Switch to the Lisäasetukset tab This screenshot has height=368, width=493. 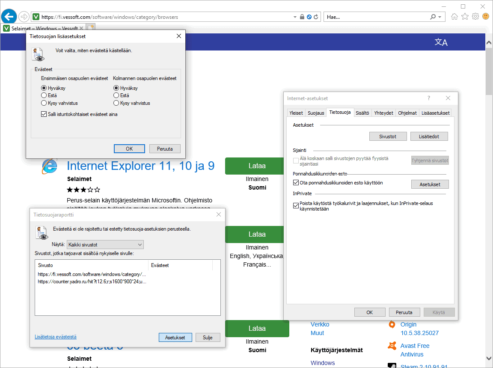coord(436,113)
